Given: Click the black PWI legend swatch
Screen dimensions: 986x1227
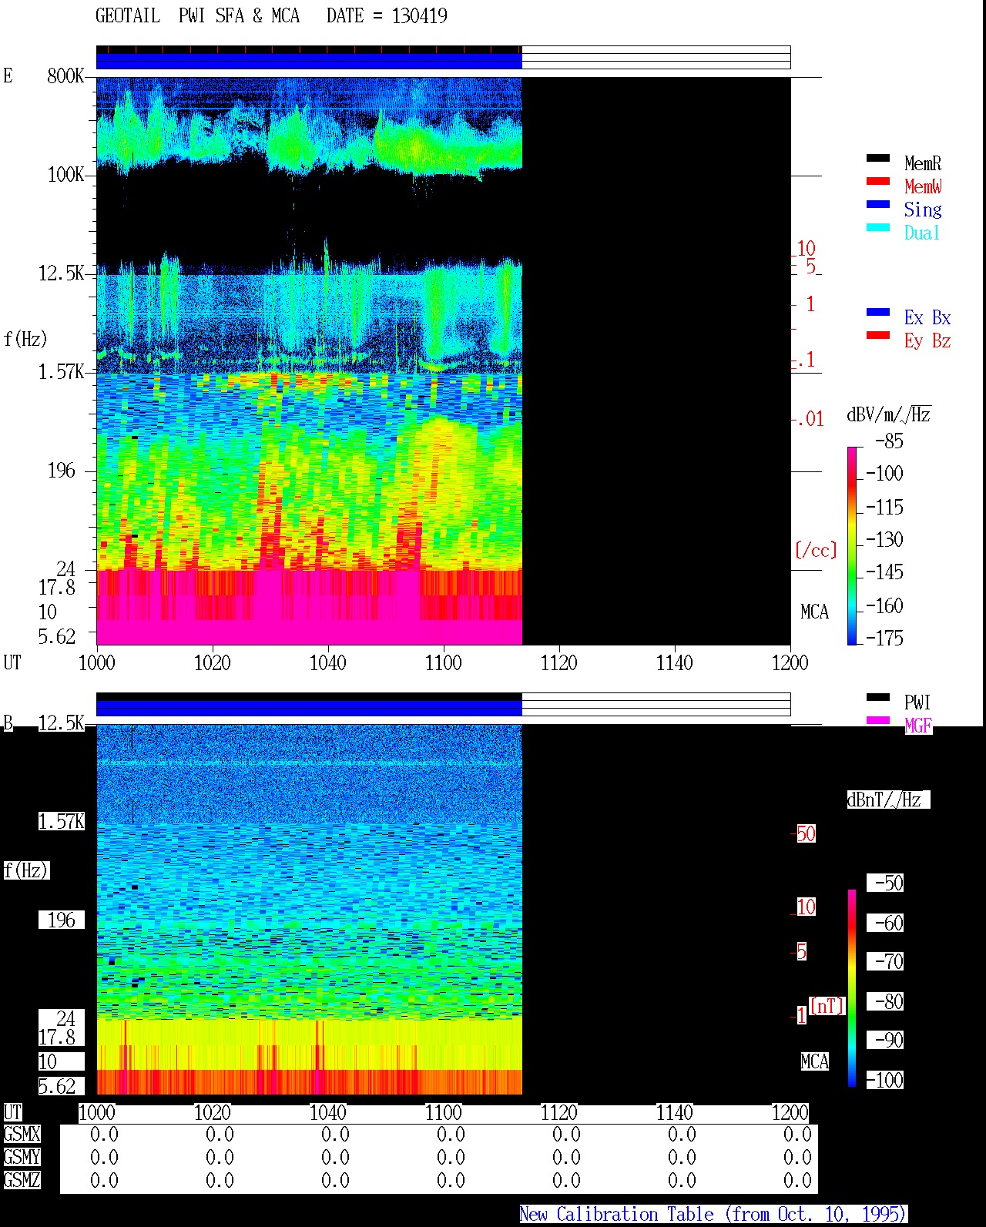Looking at the screenshot, I should click(878, 697).
